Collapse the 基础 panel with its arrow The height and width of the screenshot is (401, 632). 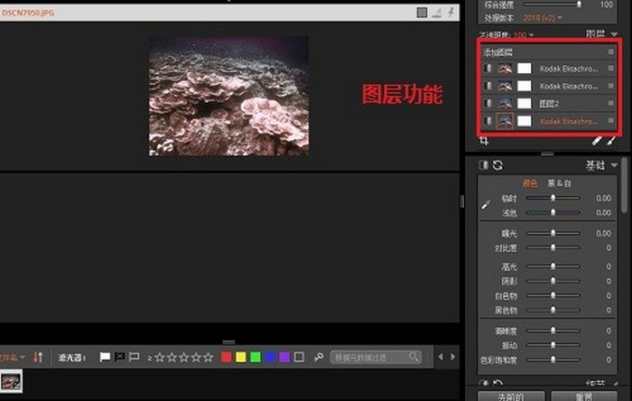click(615, 165)
